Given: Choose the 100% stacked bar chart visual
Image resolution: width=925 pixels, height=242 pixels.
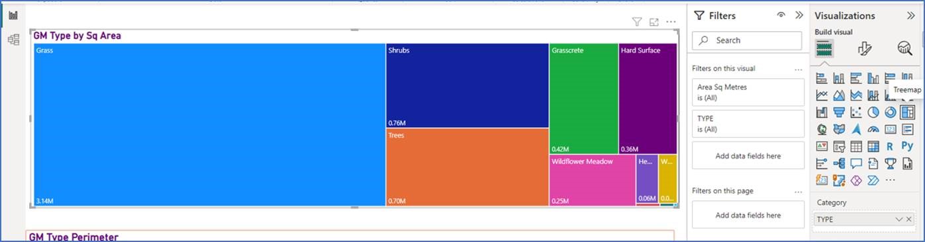Looking at the screenshot, I should coord(890,78).
